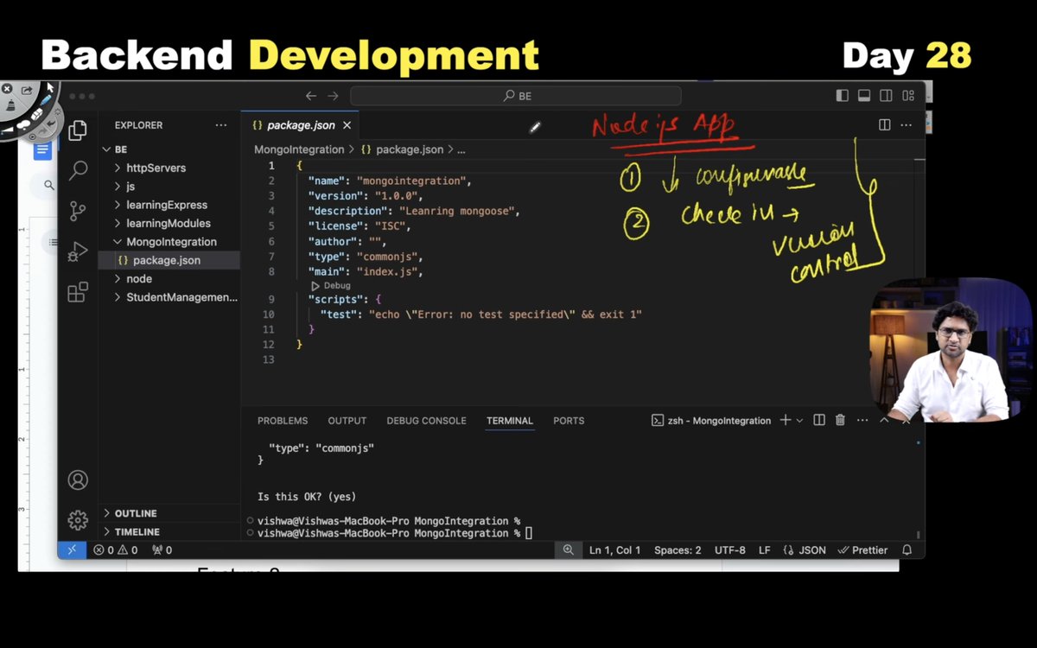Open the Search view in activity bar

[78, 170]
